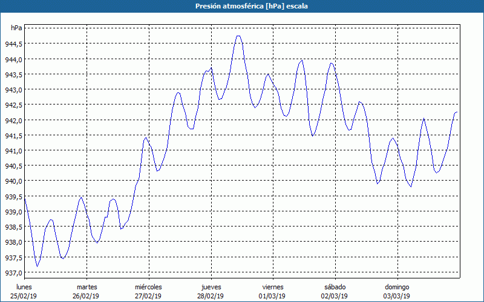Click the 25/02/19 date label
Image resolution: width=484 pixels, height=302 pixels.
[x=24, y=296]
